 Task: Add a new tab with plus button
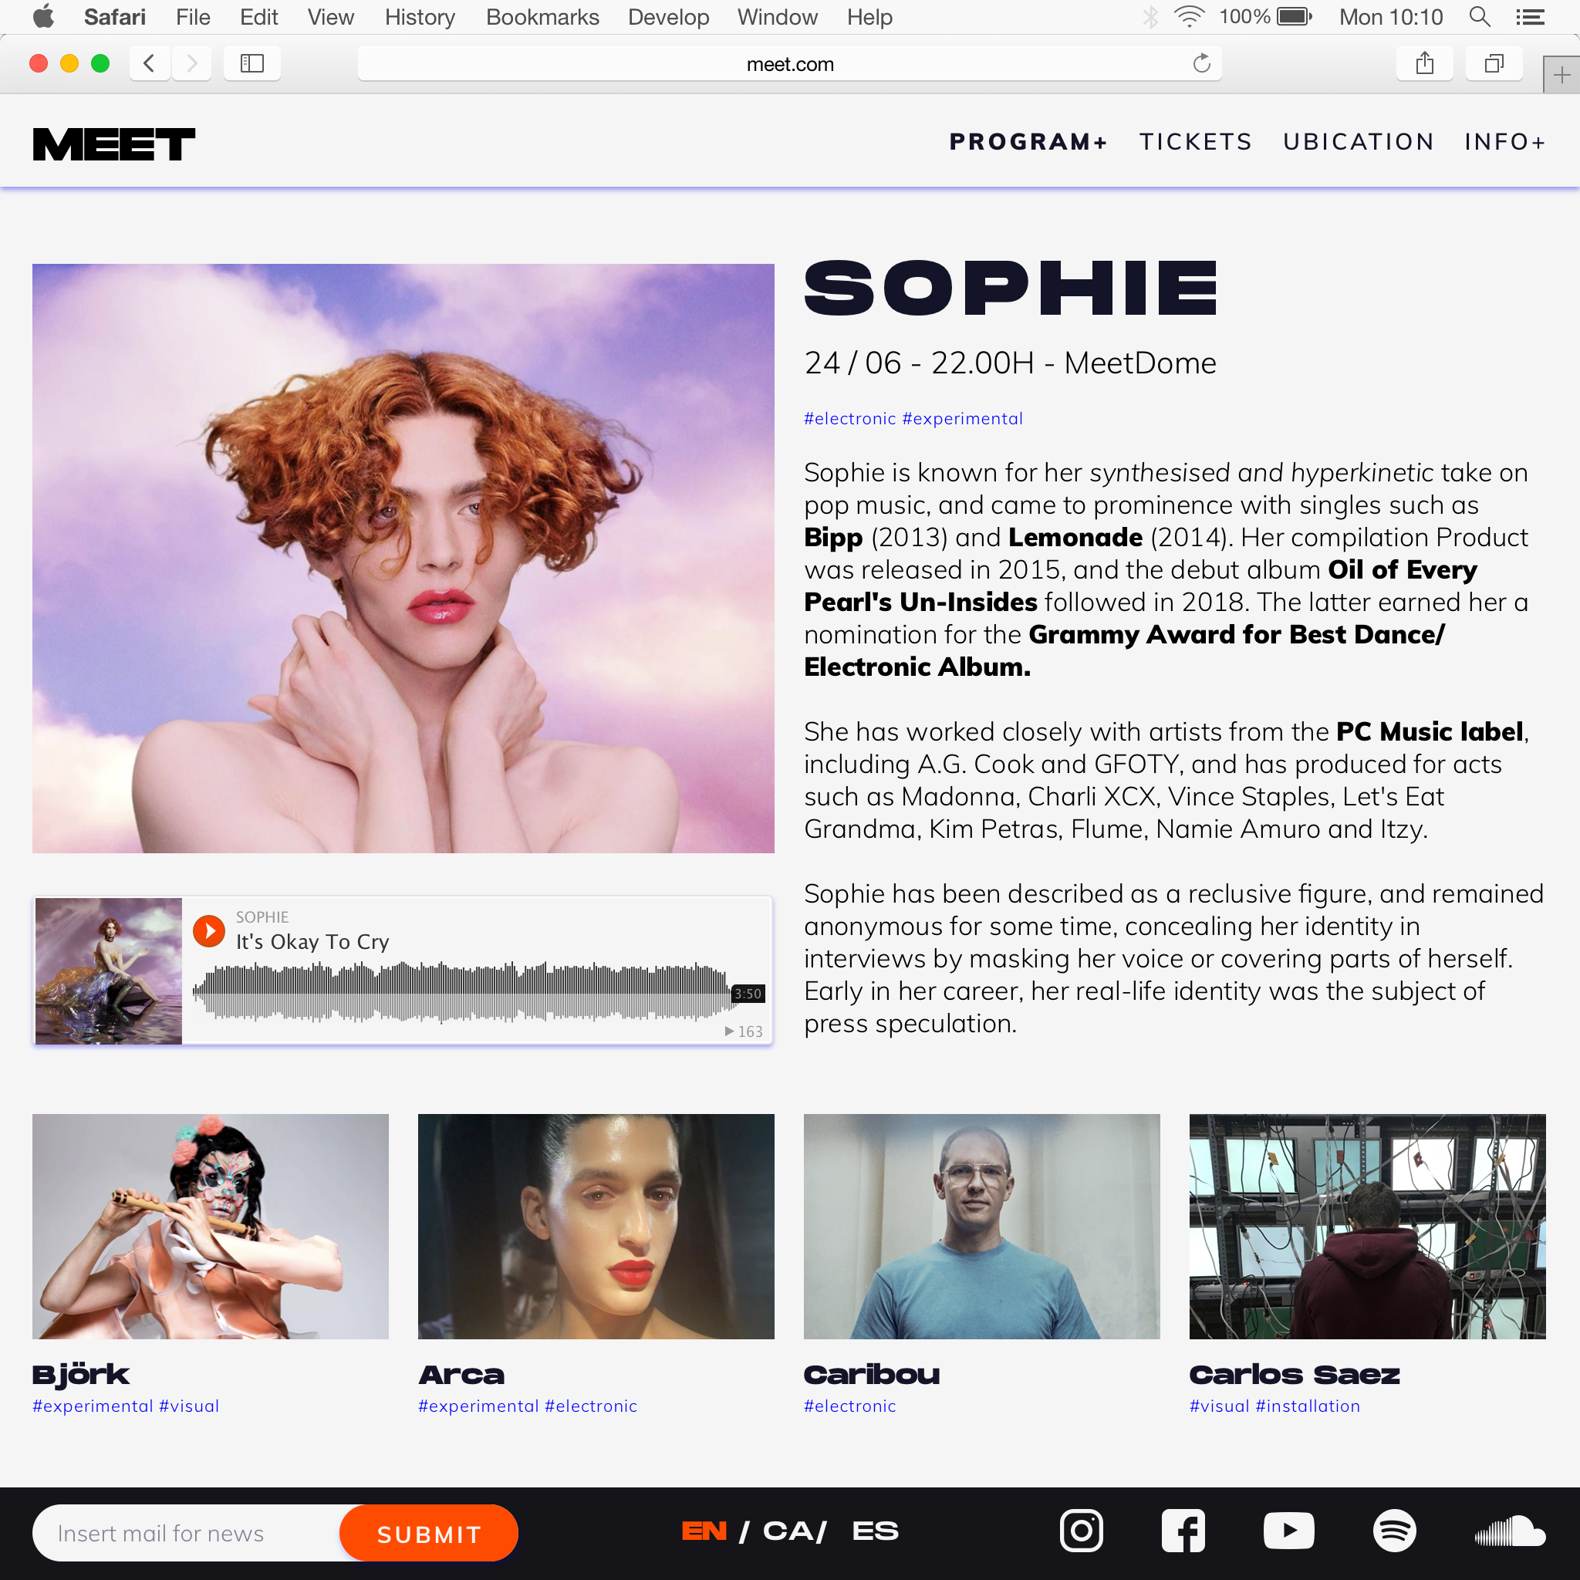point(1562,76)
